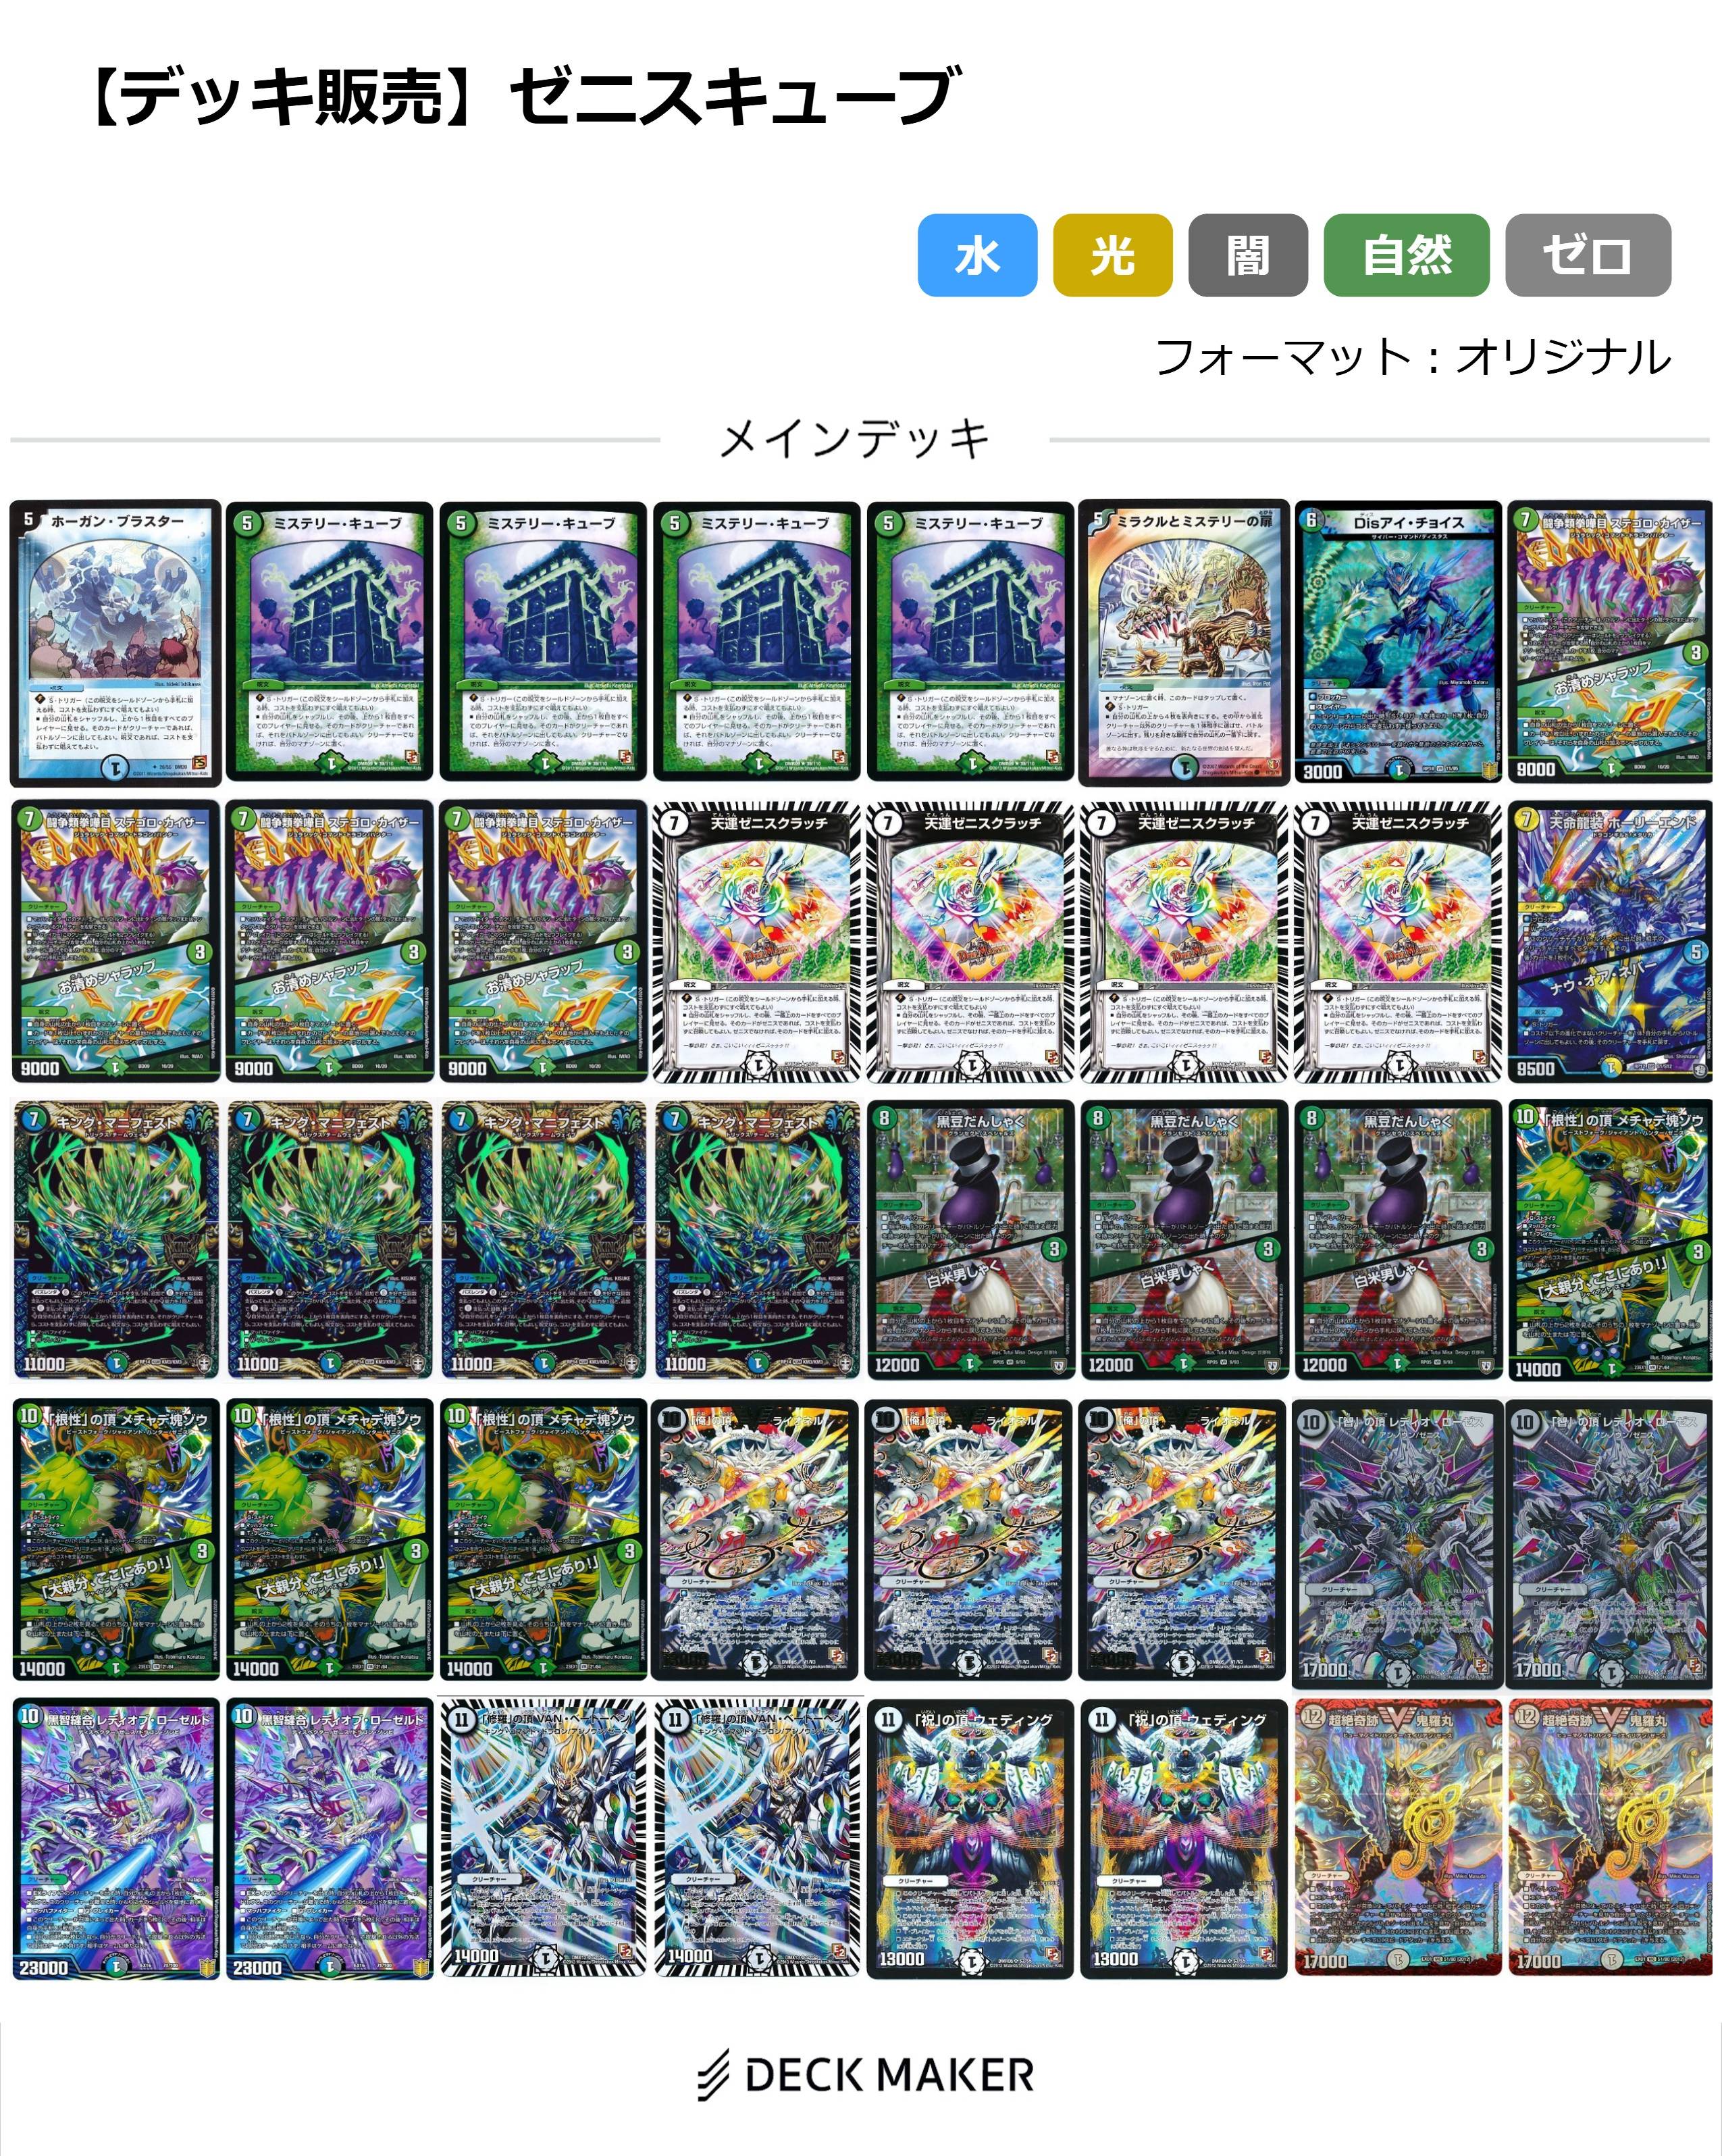The width and height of the screenshot is (1722, 2156).
Task: Select the rightmost 黒豆だんしゃく card
Action: point(1398,1240)
